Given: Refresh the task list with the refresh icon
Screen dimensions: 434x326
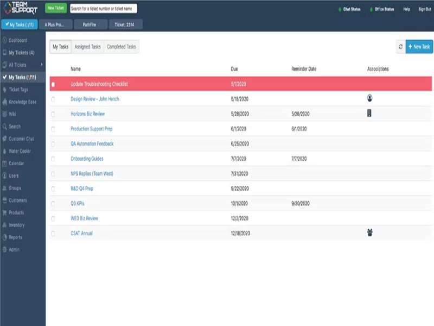Looking at the screenshot, I should click(400, 47).
